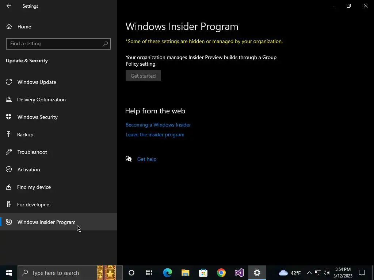Image resolution: width=374 pixels, height=280 pixels.
Task: Focus the Find a setting search box
Action: (58, 44)
